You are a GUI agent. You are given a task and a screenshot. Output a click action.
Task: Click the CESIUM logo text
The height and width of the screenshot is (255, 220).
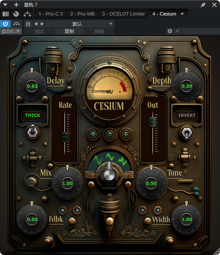point(109,106)
